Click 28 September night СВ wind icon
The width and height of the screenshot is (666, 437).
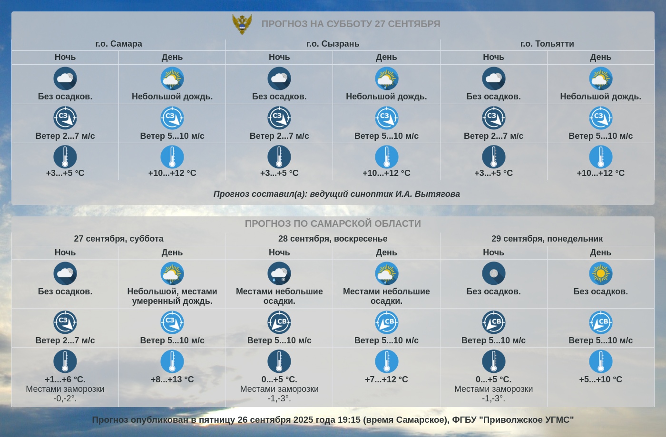(x=279, y=322)
